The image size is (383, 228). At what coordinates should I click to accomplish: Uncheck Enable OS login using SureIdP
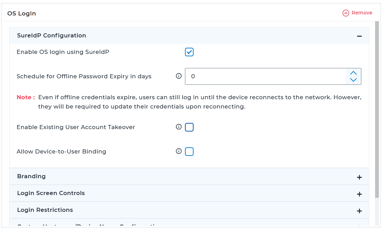pos(189,52)
